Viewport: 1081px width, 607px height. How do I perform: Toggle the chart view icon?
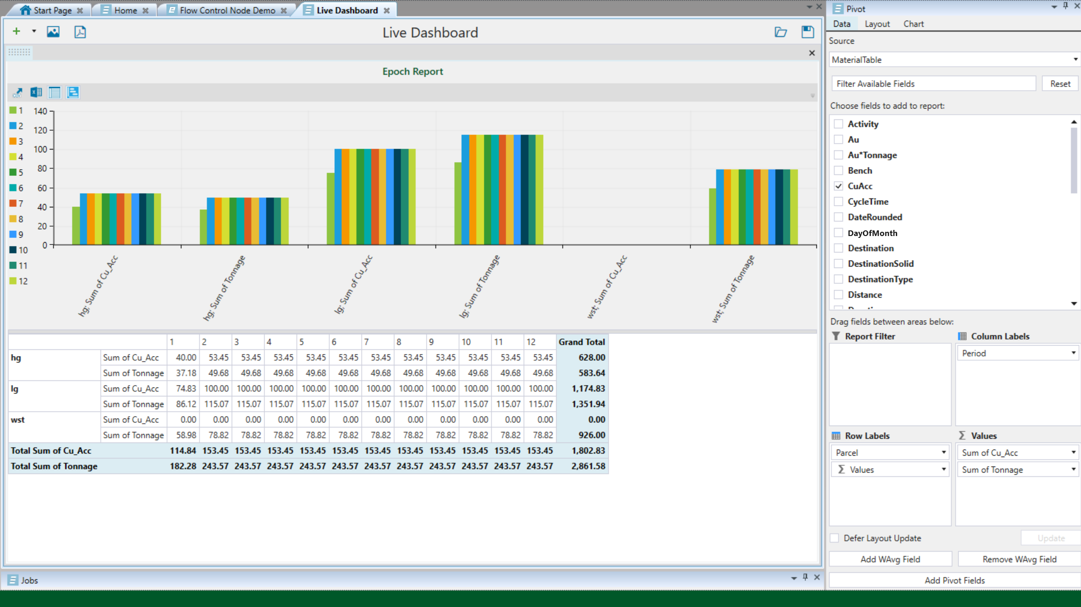pos(73,93)
